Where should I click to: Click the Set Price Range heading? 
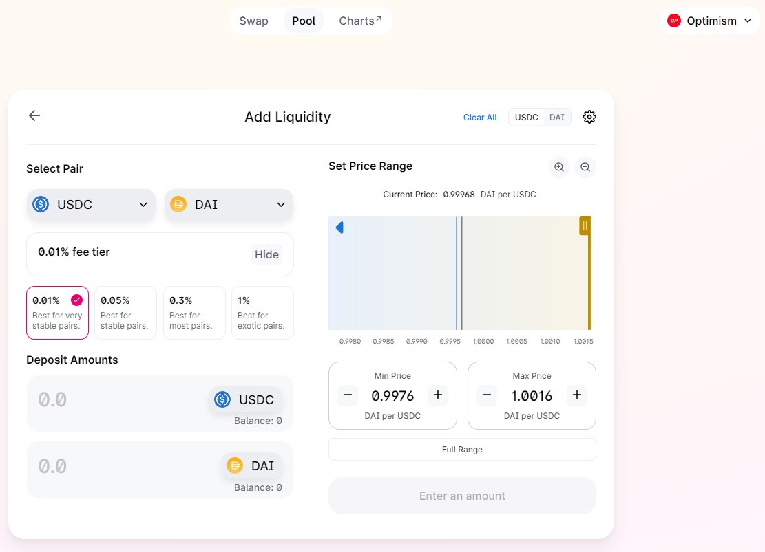(x=370, y=166)
